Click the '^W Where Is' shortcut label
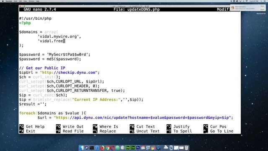The height and width of the screenshot is (151, 268). coord(106,127)
